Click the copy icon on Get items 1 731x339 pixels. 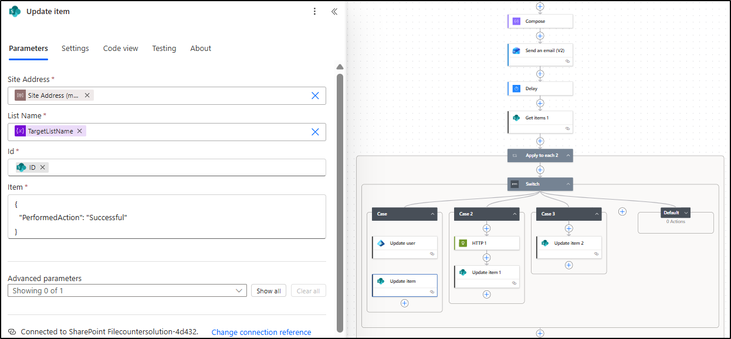coord(566,129)
